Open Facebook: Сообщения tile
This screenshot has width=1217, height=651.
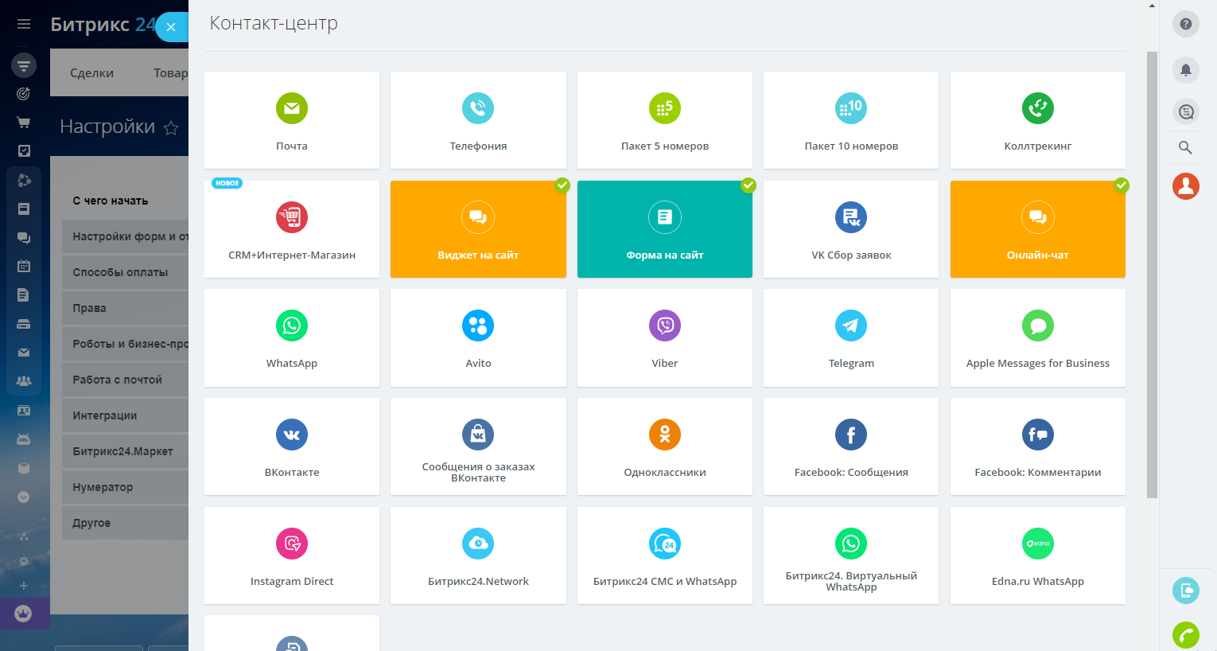tap(851, 446)
